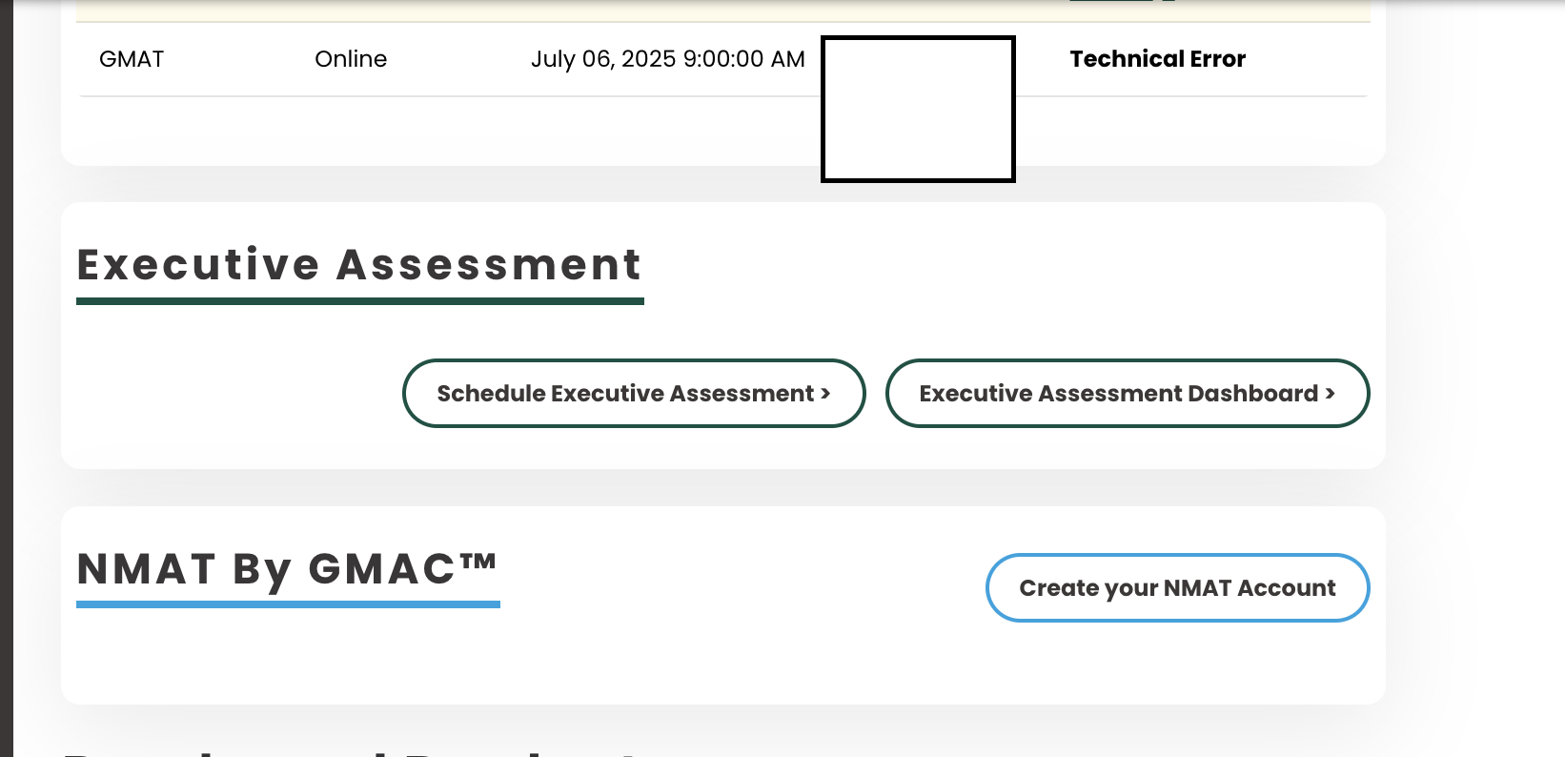Click the arrow in Executive Assessment Dashboard button

pyautogui.click(x=1331, y=393)
